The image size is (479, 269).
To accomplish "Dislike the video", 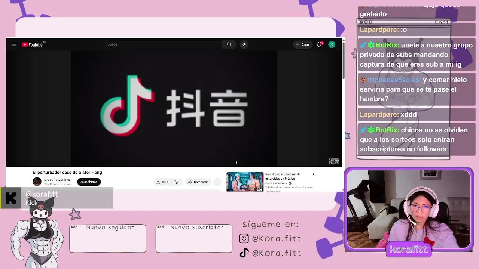I will tap(177, 182).
